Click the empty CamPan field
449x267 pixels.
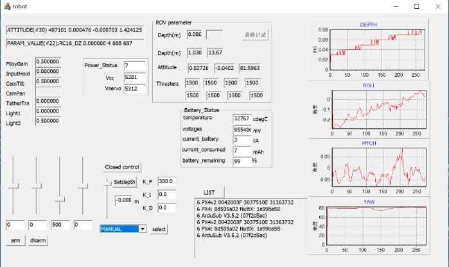[49, 92]
